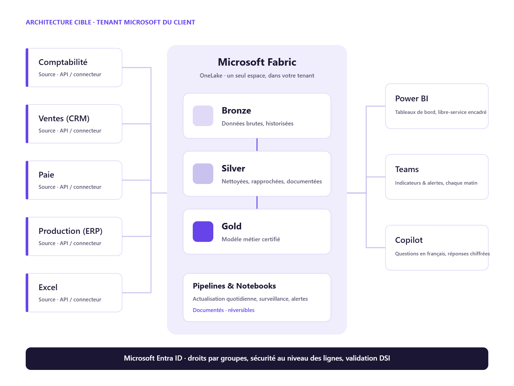Select the 'Teams' output title
Image resolution: width=514 pixels, height=386 pixels.
pos(407,169)
